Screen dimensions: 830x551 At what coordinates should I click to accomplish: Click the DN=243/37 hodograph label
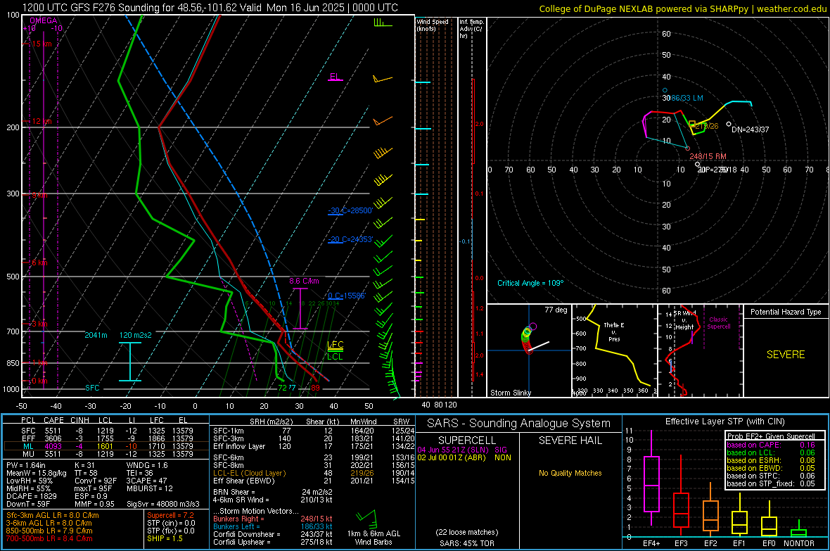point(750,129)
